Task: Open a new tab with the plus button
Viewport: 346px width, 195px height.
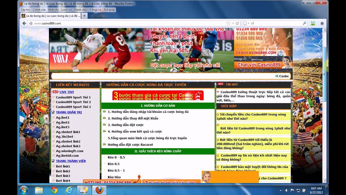Action: coord(84,16)
